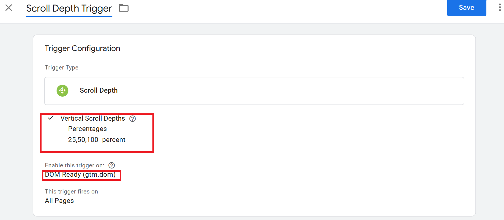Image resolution: width=504 pixels, height=220 pixels.
Task: Select the Scroll Depth trigger type box
Action: 254,91
